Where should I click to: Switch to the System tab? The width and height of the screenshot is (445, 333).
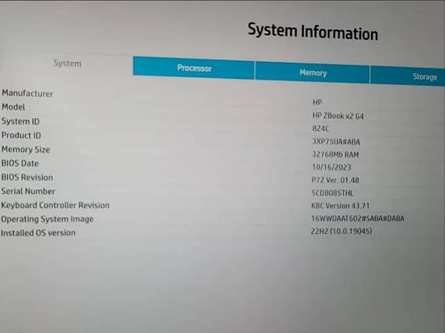[67, 63]
